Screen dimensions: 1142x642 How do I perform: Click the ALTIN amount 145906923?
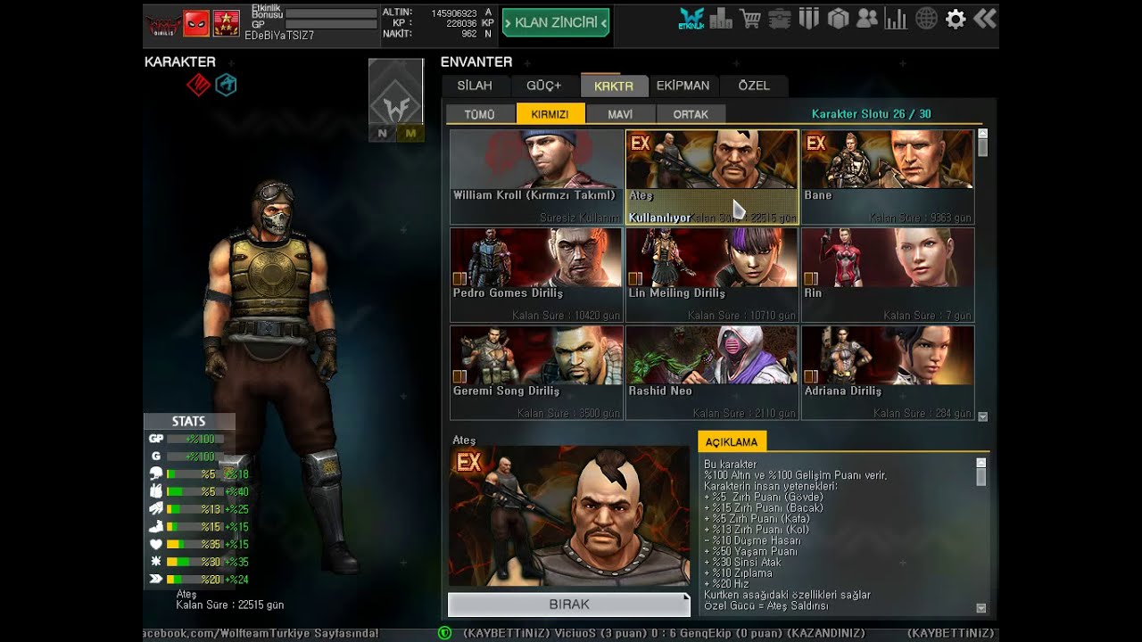[x=454, y=13]
